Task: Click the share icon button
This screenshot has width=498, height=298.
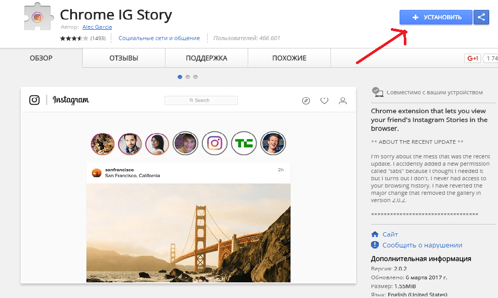Action: click(481, 17)
